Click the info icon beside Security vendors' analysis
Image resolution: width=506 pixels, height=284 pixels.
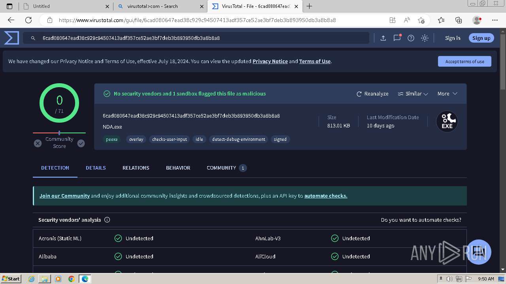(107, 220)
